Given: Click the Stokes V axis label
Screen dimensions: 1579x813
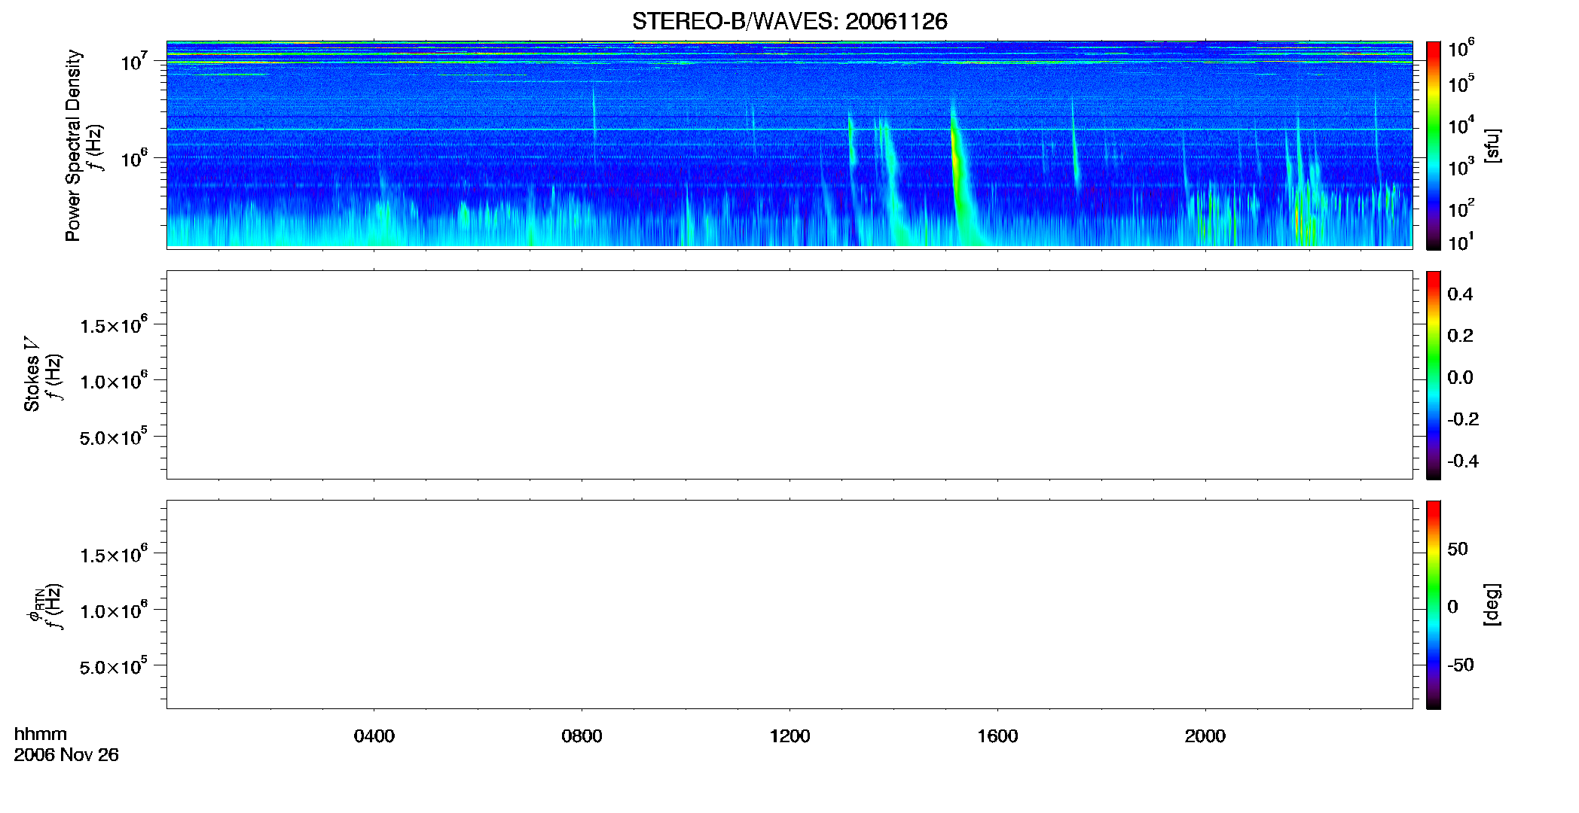Looking at the screenshot, I should pyautogui.click(x=32, y=374).
